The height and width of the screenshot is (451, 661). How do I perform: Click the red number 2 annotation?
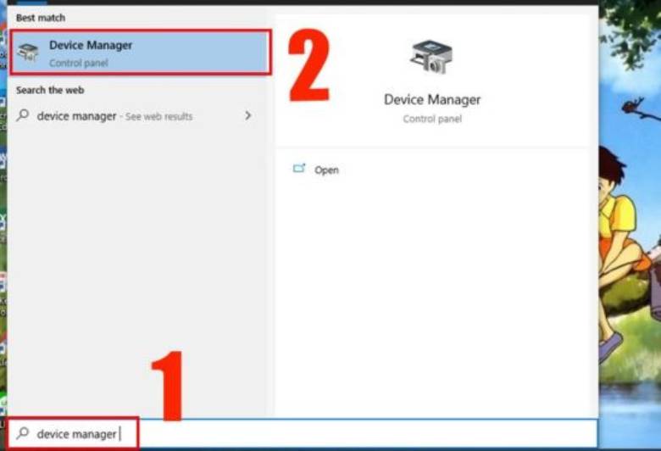tap(308, 65)
